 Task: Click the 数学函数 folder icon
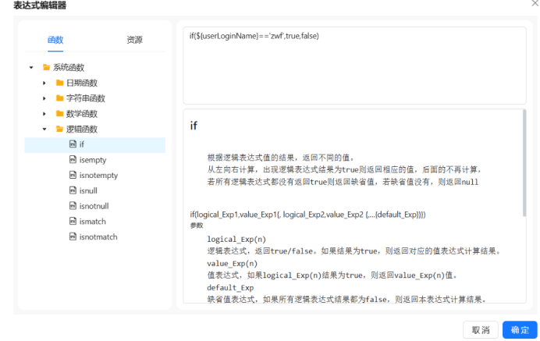59,114
